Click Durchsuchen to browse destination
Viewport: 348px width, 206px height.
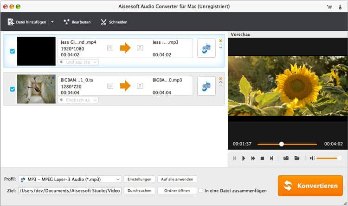(x=139, y=191)
